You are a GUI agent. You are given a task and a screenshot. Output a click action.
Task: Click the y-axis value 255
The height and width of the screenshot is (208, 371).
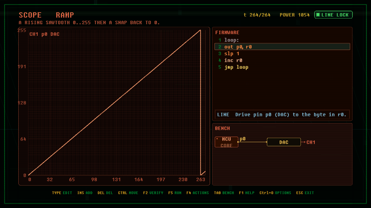(22, 30)
